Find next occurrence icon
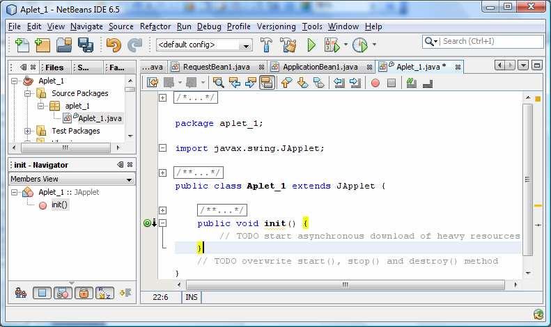The image size is (551, 327). pos(251,83)
